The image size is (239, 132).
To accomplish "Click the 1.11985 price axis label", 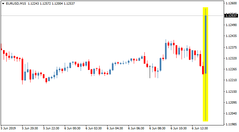I will click(x=231, y=124).
